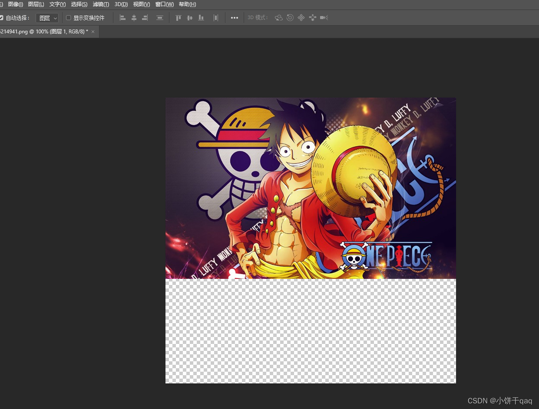Click the align left edges icon
539x409 pixels.
tap(122, 18)
